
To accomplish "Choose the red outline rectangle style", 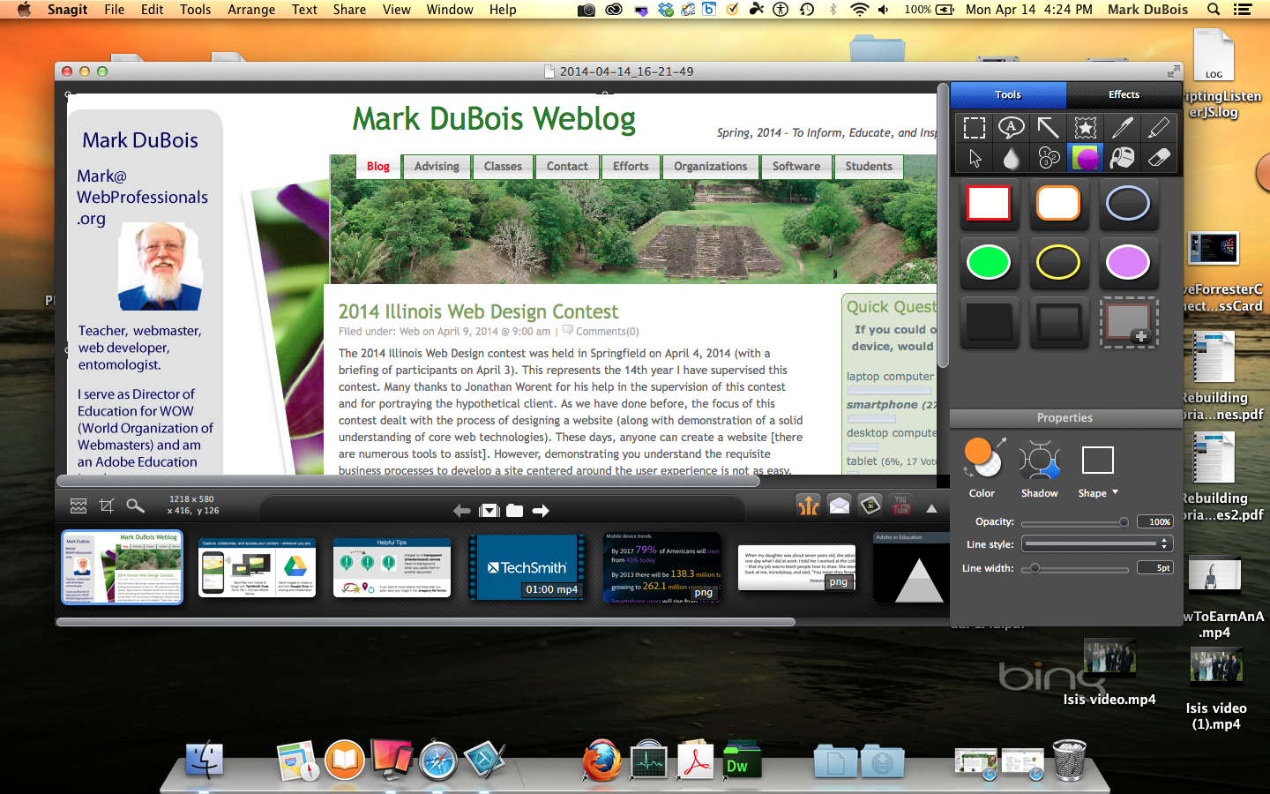I will 989,204.
